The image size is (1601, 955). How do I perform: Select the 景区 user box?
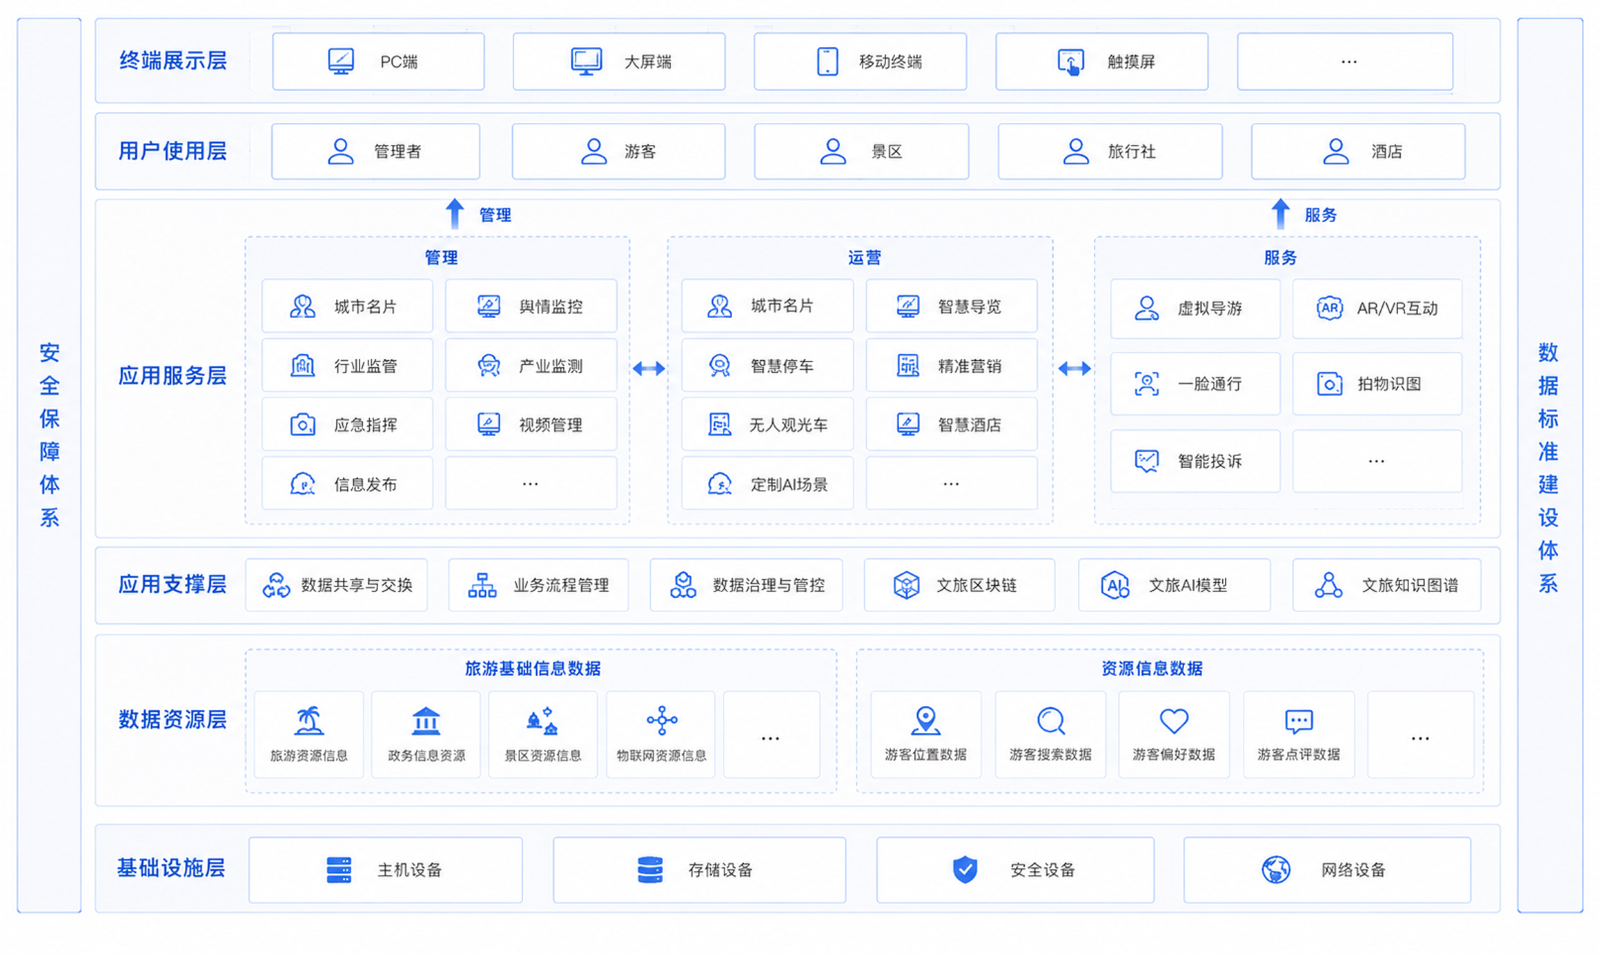861,152
